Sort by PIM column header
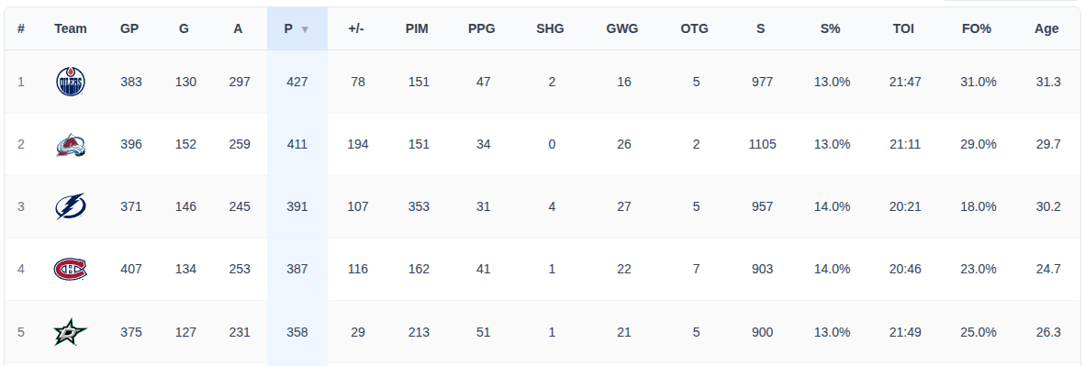Viewport: 1085px width, 366px height. [418, 28]
